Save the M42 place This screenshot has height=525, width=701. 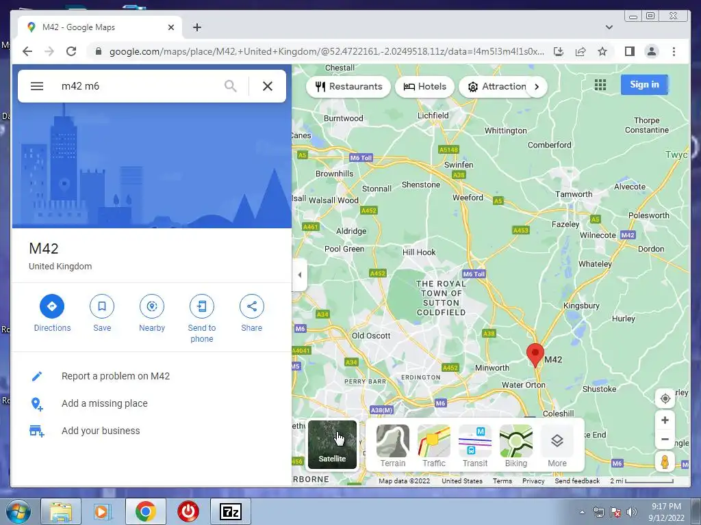102,314
